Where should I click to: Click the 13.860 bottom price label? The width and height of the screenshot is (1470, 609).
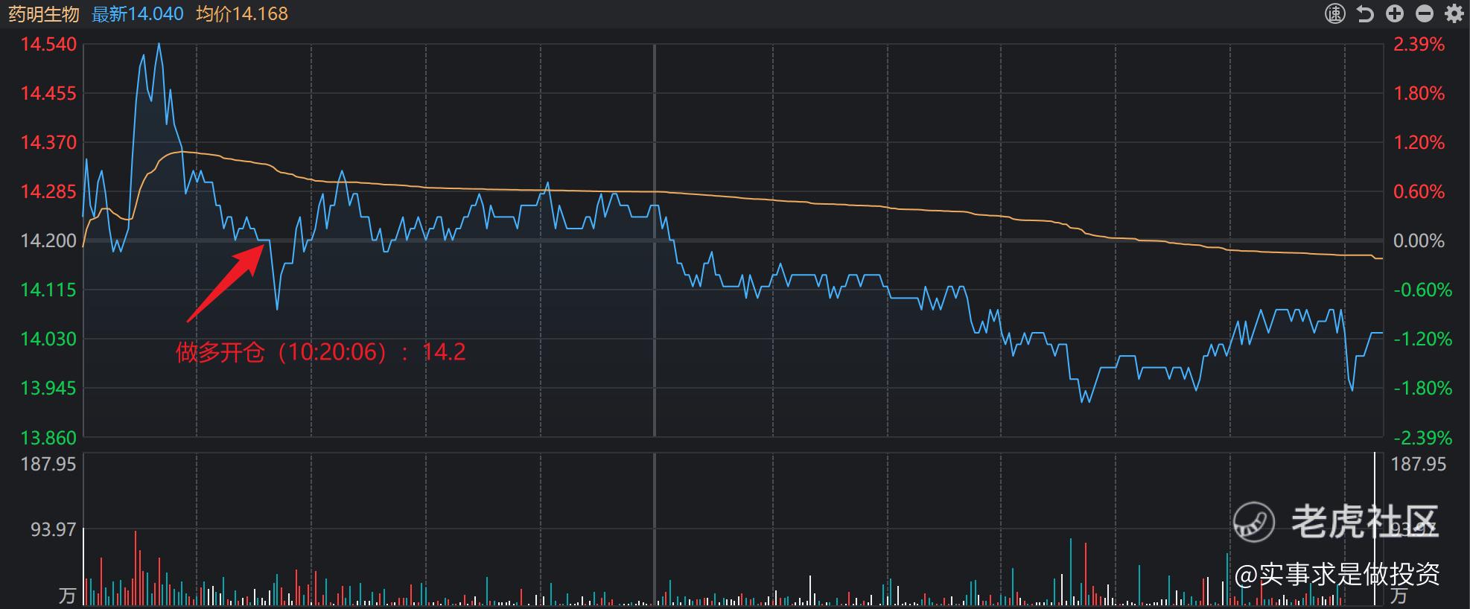coord(48,437)
